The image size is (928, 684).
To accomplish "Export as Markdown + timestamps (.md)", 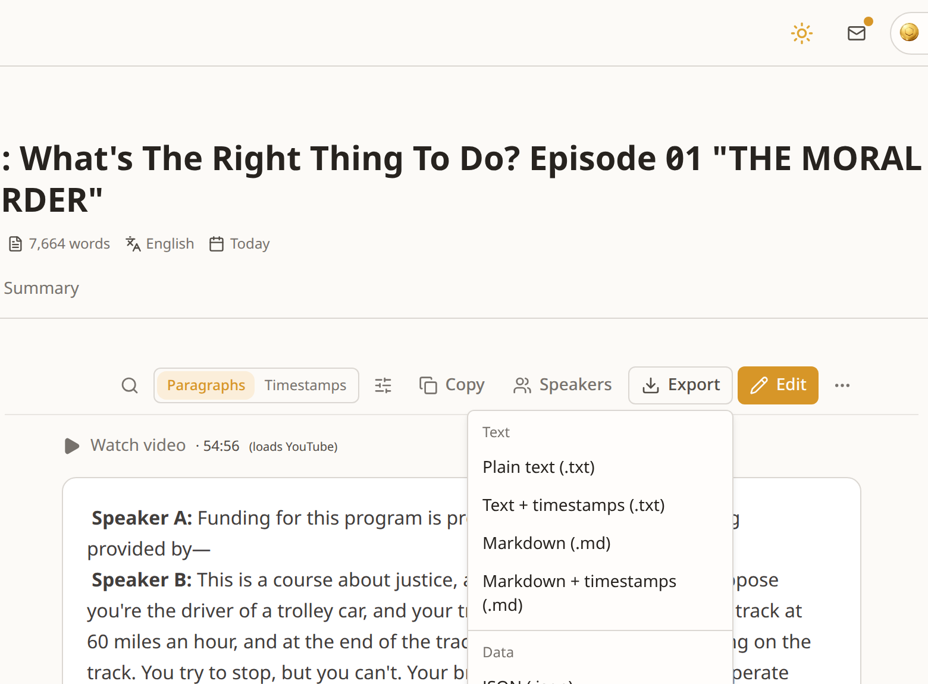I will coord(600,593).
